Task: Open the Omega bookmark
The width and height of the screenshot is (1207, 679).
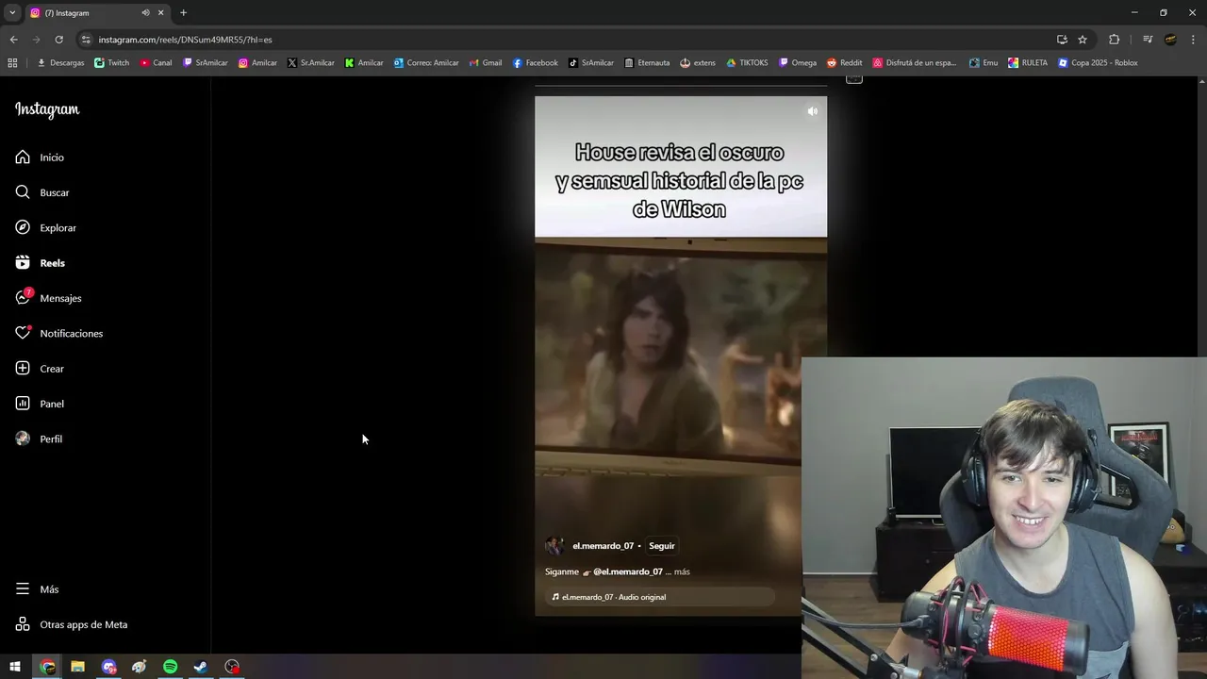Action: coord(798,63)
